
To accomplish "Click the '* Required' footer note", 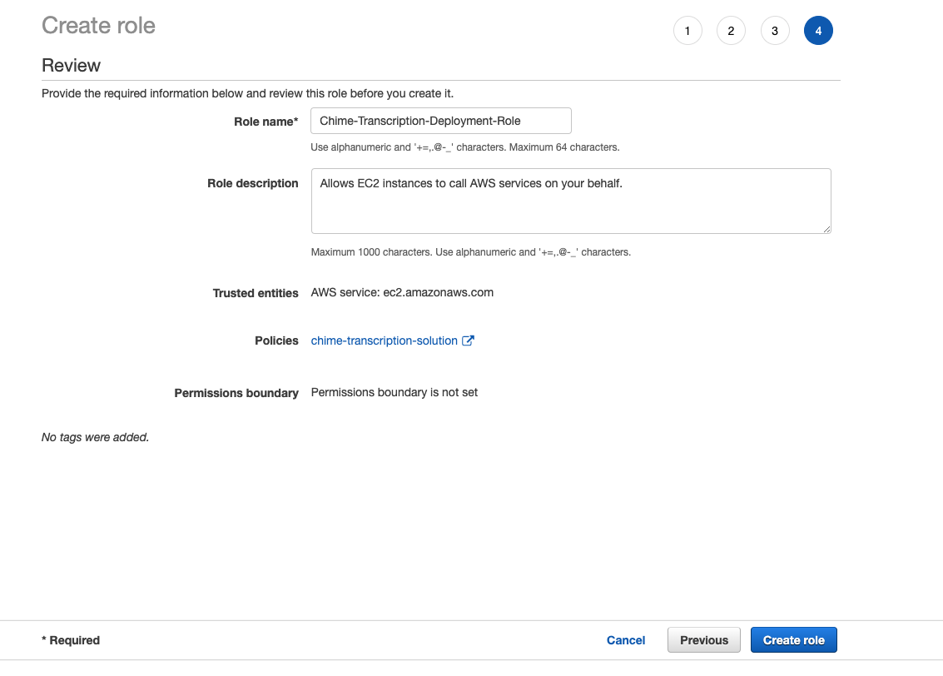I will (71, 640).
